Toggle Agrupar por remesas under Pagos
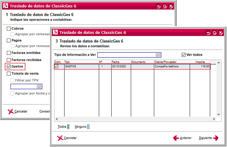227x147 pixels. pos(12,46)
